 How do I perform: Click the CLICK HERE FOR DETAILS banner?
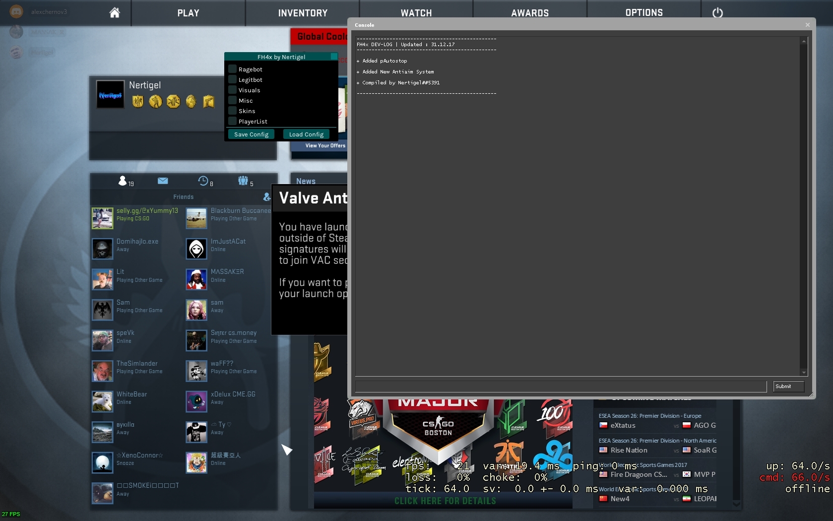[x=445, y=501]
